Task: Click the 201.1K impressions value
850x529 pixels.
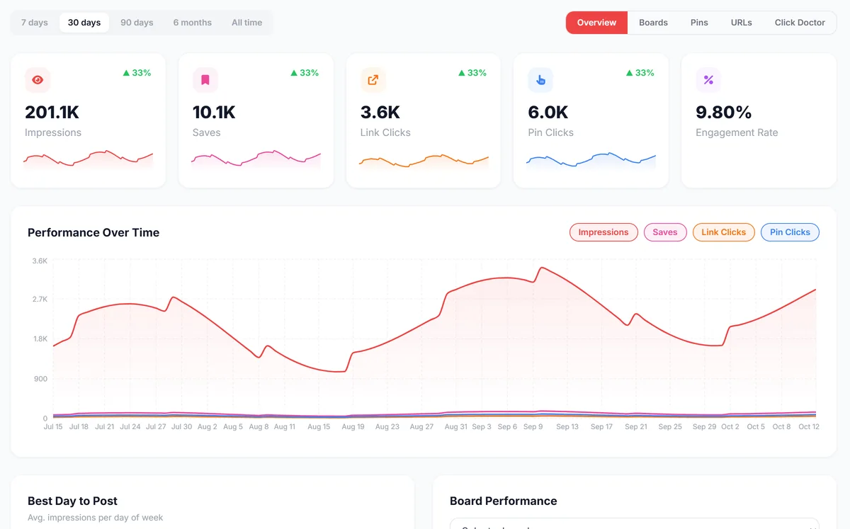Action: pos(52,113)
